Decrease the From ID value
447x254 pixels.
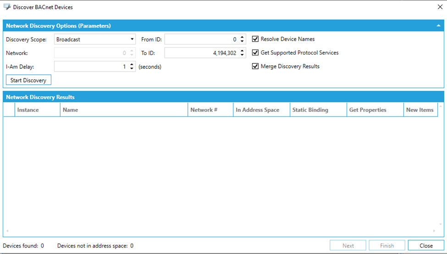click(243, 42)
